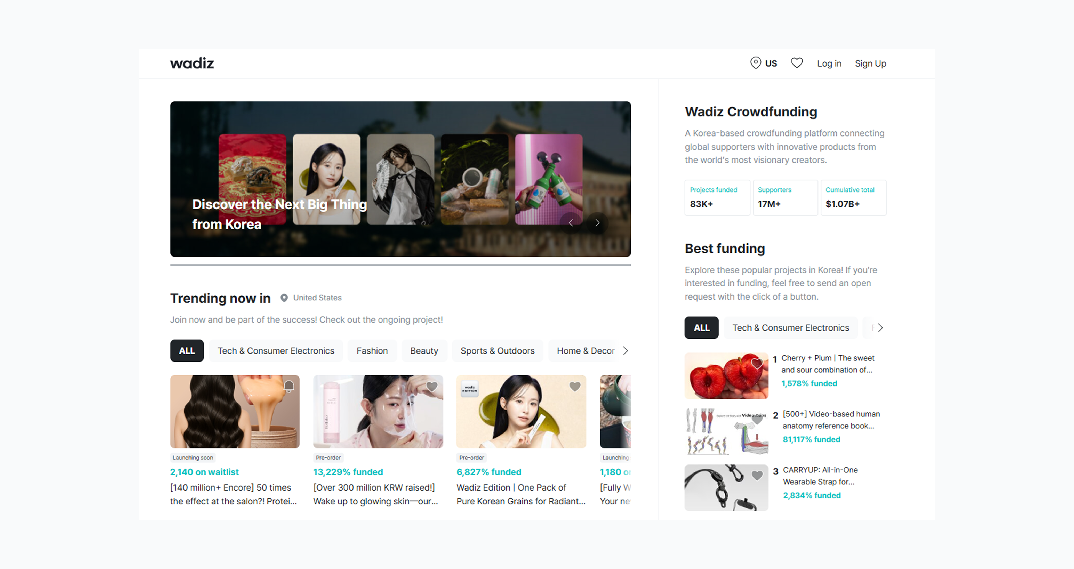The width and height of the screenshot is (1074, 569).
Task: Select the Fashion category tab
Action: 372,351
